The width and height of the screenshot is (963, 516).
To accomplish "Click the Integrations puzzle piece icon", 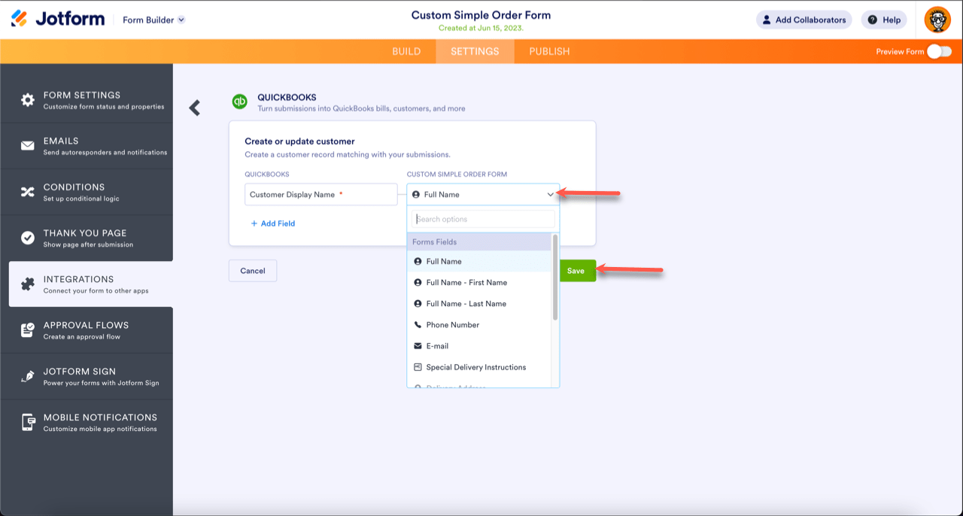I will [x=28, y=284].
